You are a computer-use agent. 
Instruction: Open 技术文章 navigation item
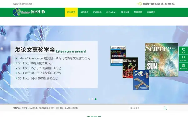click(x=125, y=12)
